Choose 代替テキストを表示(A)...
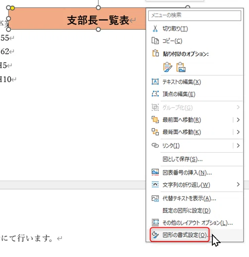The height and width of the screenshot is (257, 249). [189, 198]
